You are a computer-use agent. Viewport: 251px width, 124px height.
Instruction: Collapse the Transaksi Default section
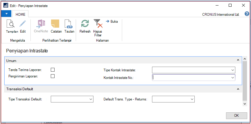click(x=238, y=89)
